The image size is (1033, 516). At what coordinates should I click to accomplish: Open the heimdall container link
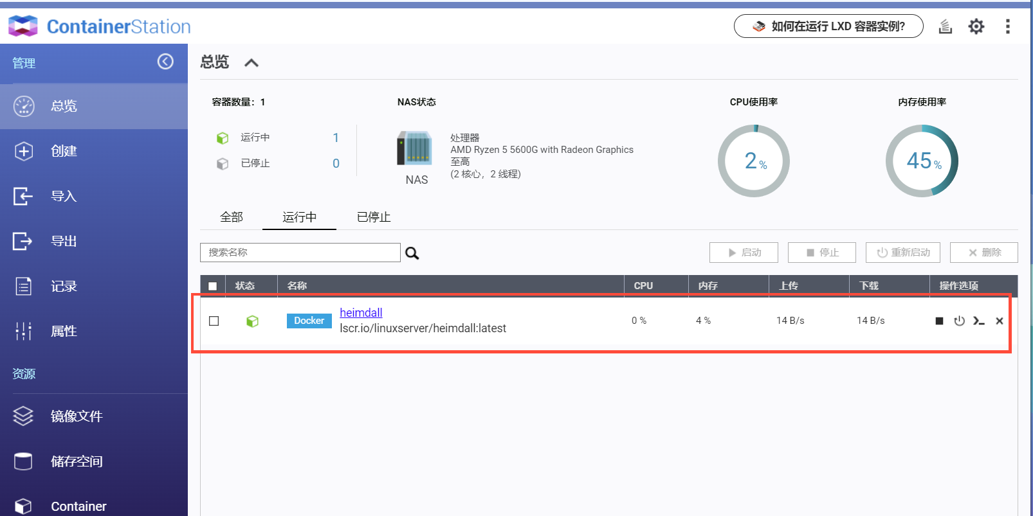[361, 313]
